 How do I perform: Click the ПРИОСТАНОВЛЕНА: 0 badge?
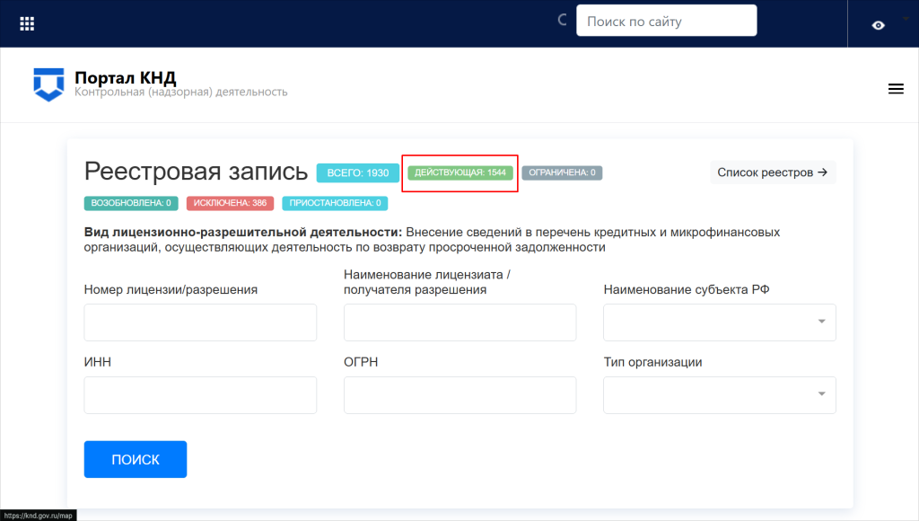(x=335, y=203)
